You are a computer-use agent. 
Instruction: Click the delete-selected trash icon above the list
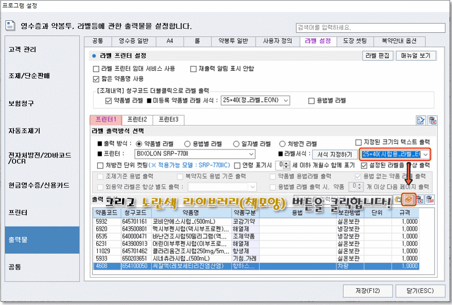tap(419, 200)
